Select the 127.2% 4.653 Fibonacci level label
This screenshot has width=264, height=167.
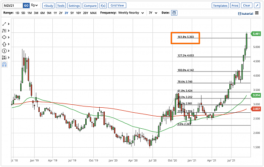pos(185,56)
